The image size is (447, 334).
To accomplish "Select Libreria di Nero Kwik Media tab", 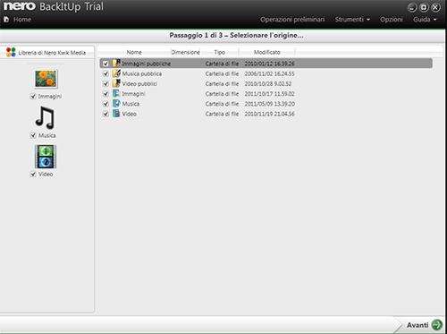I will point(46,52).
